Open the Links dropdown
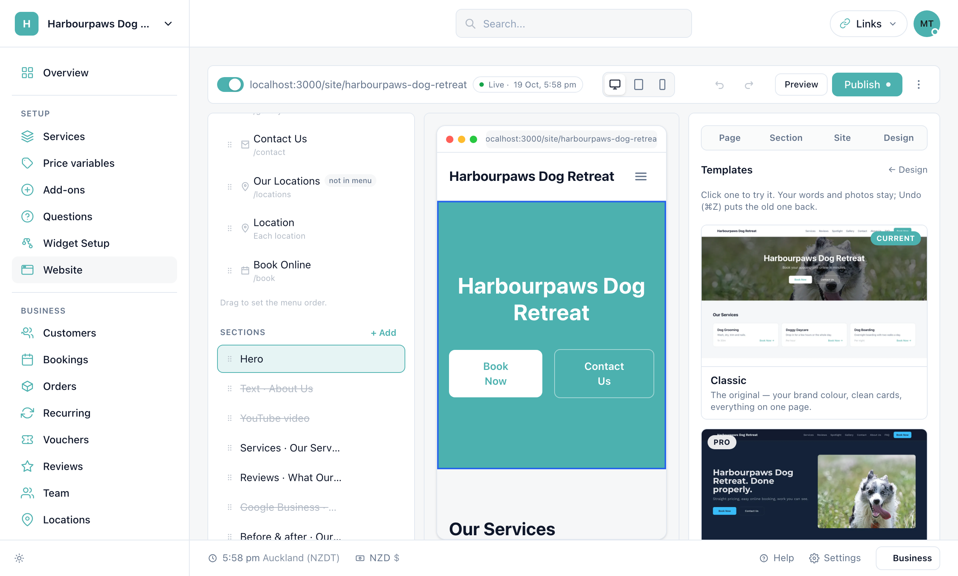The width and height of the screenshot is (958, 576). click(x=868, y=24)
